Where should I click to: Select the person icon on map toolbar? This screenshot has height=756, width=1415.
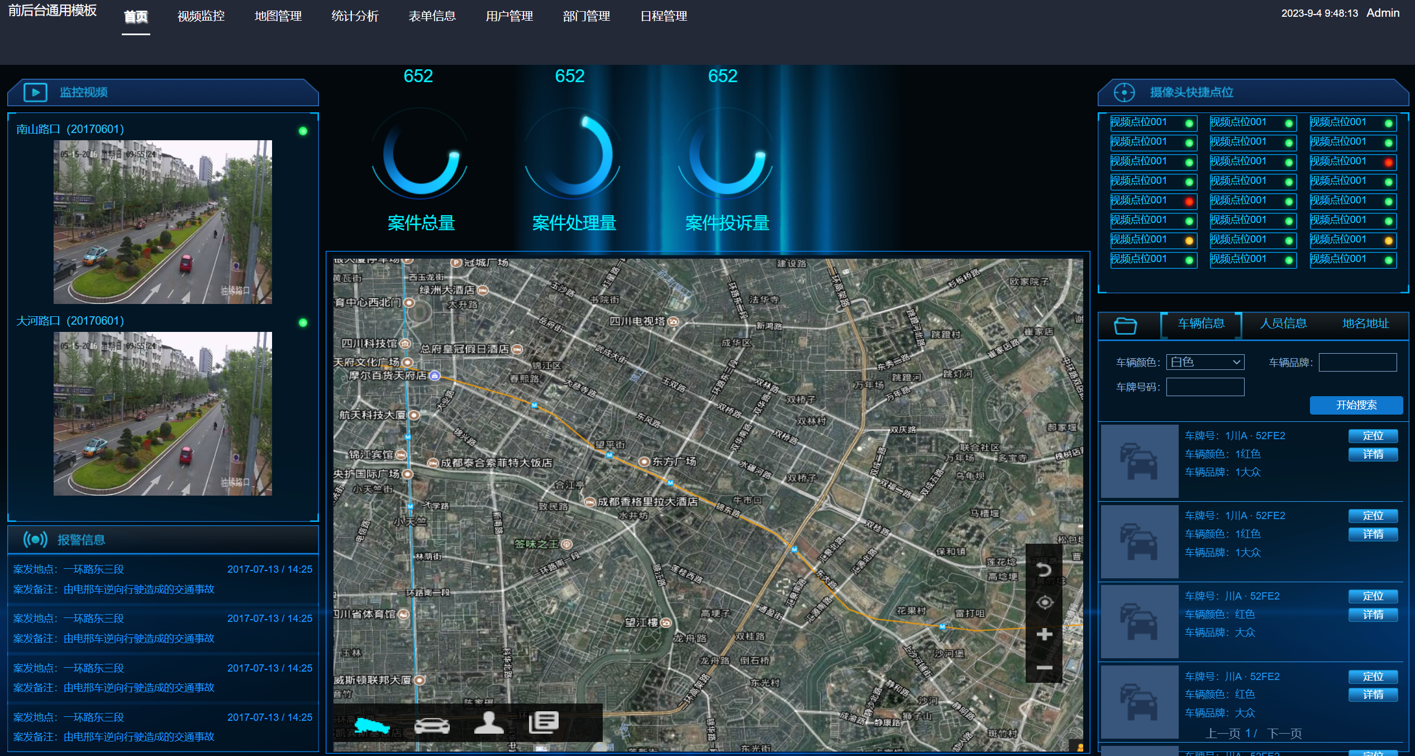tap(489, 722)
